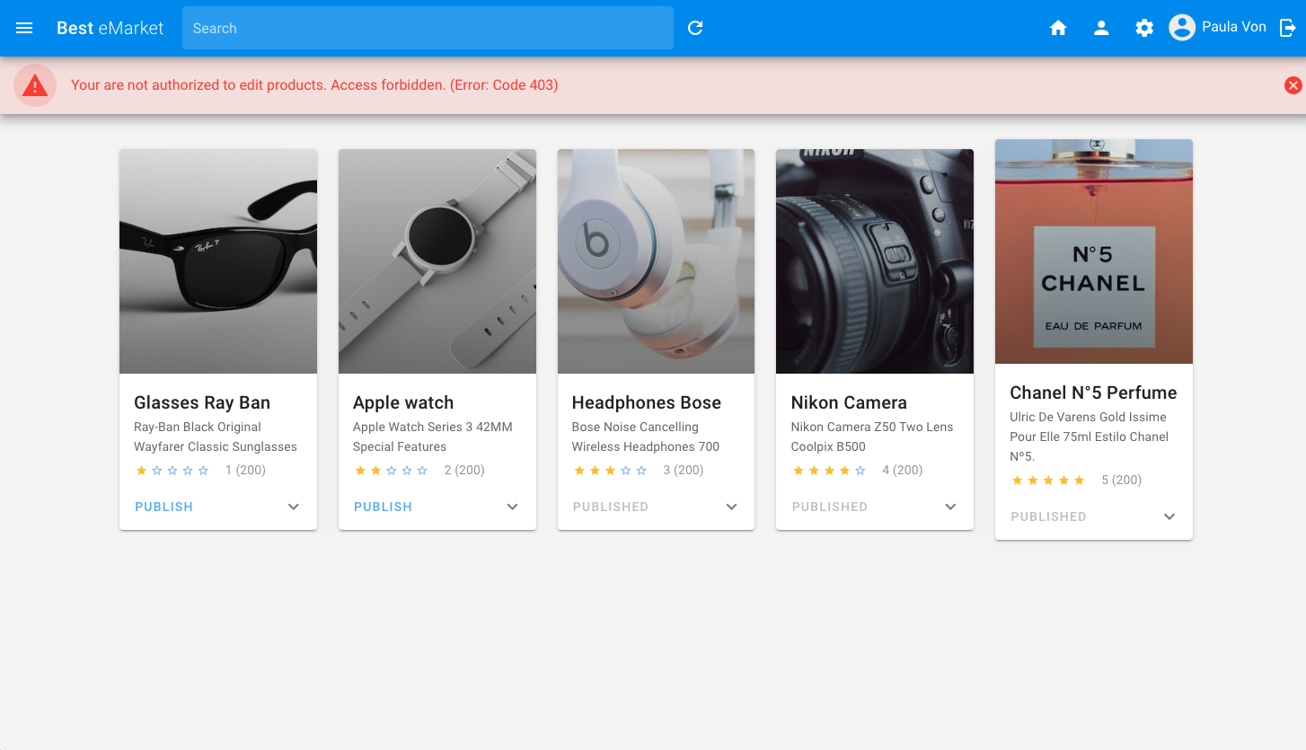Expand the Headphones Bose card details
This screenshot has height=750, width=1306.
click(x=732, y=507)
